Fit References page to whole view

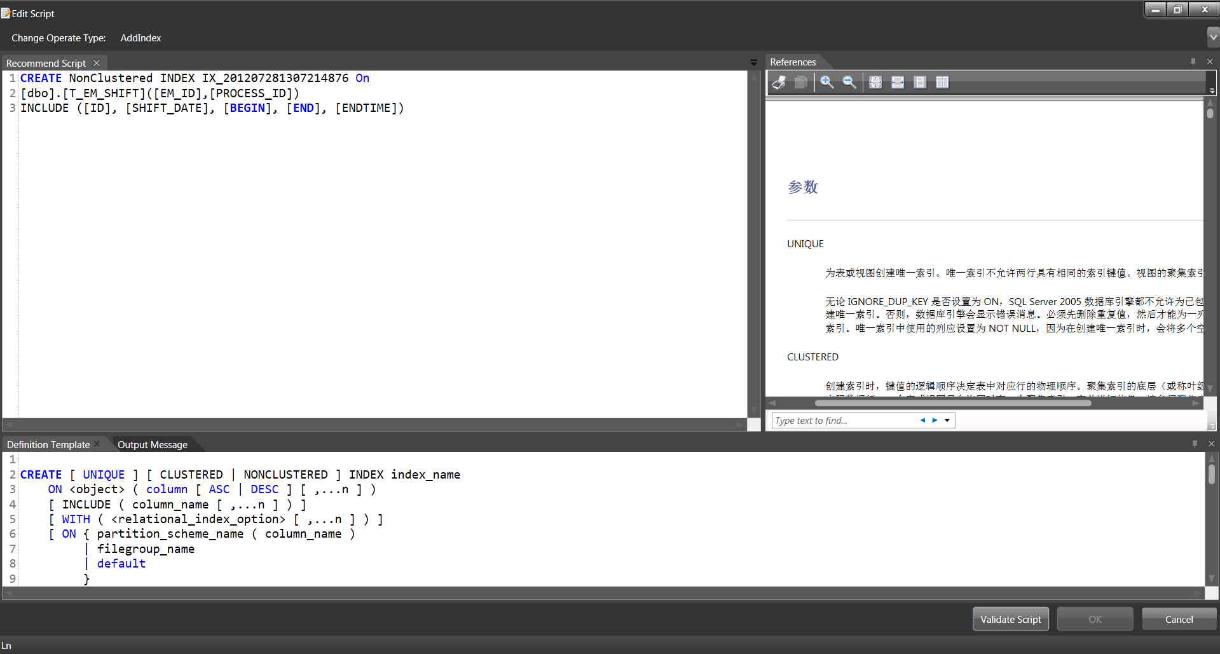(x=875, y=83)
